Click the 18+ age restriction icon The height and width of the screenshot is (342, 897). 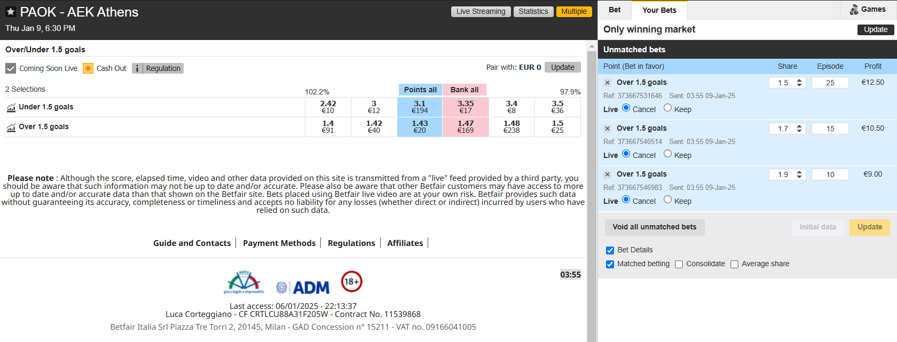[x=352, y=281]
